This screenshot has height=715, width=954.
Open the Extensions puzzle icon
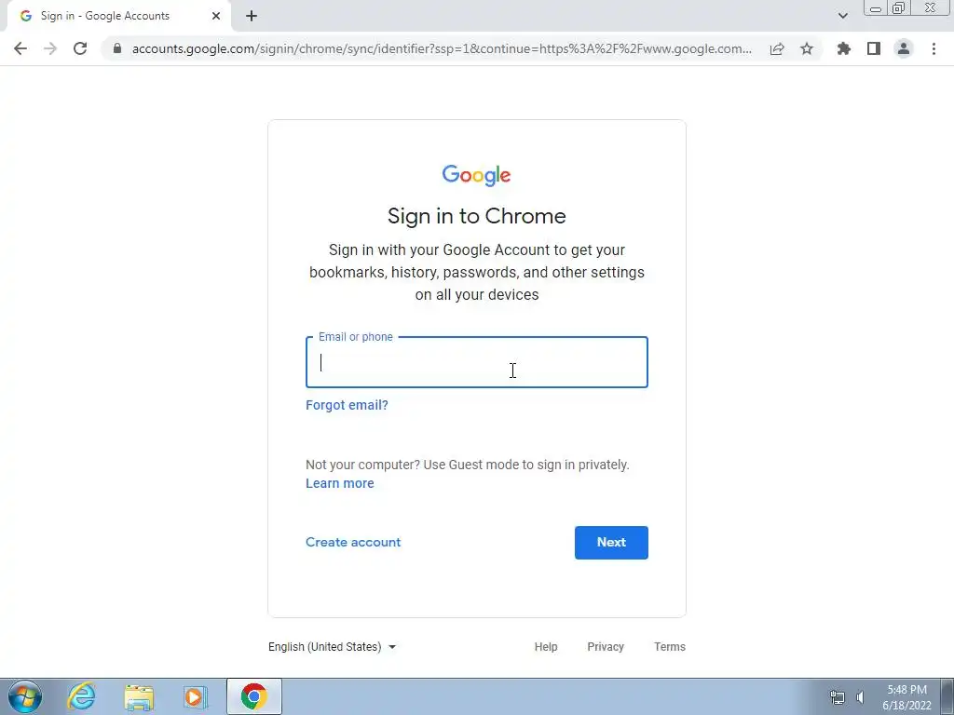tap(843, 48)
